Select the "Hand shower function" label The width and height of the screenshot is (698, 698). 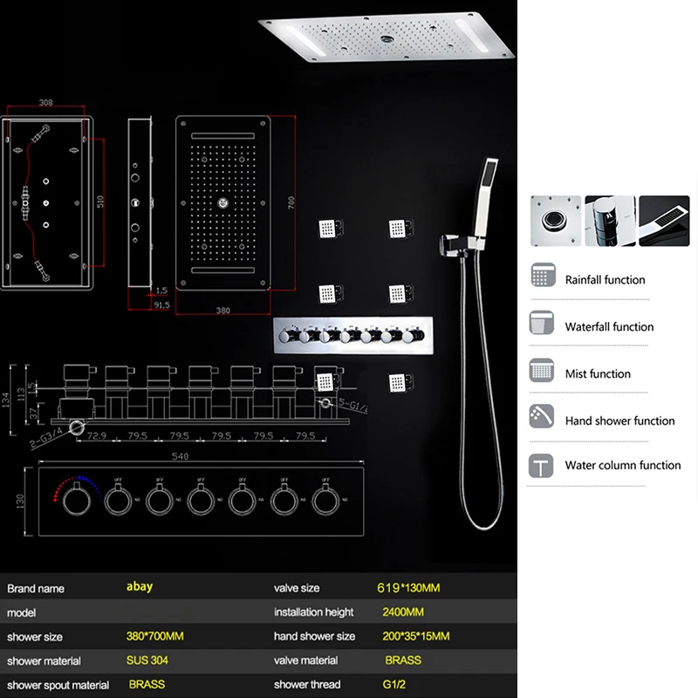[619, 421]
